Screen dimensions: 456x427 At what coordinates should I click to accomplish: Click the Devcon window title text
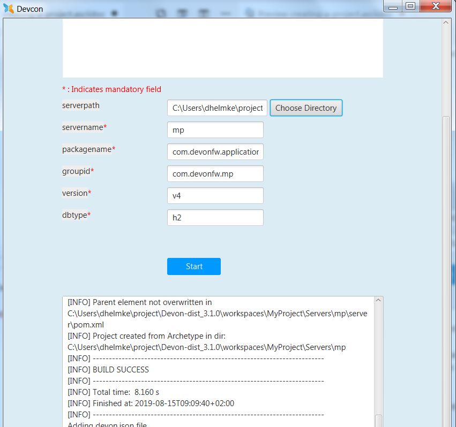tap(29, 9)
